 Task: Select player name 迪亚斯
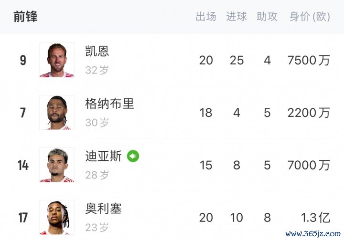coord(103,157)
